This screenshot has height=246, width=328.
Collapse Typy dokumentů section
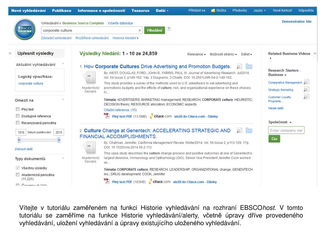click(63, 158)
